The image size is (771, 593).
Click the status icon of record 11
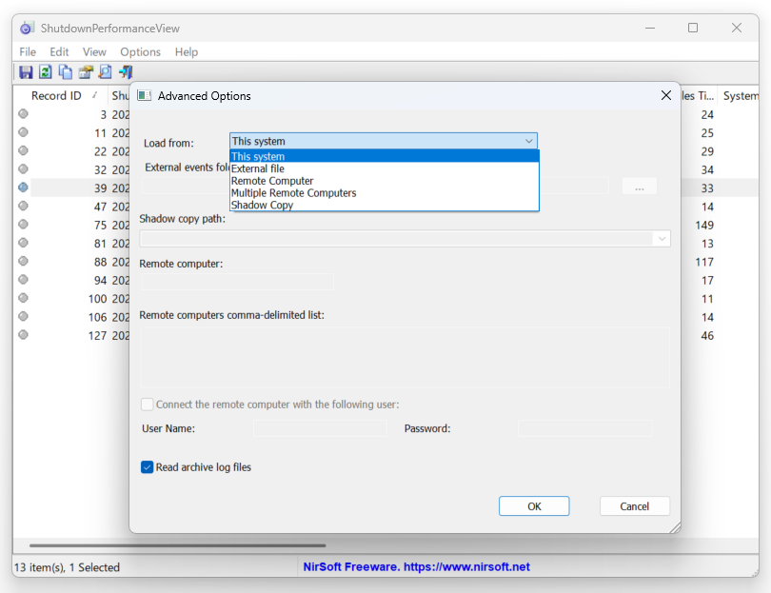[x=23, y=132]
